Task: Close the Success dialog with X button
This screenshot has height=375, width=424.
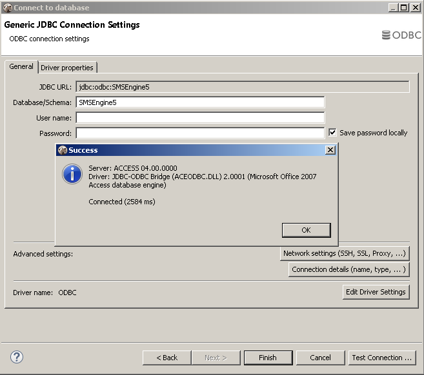Action: (330, 150)
